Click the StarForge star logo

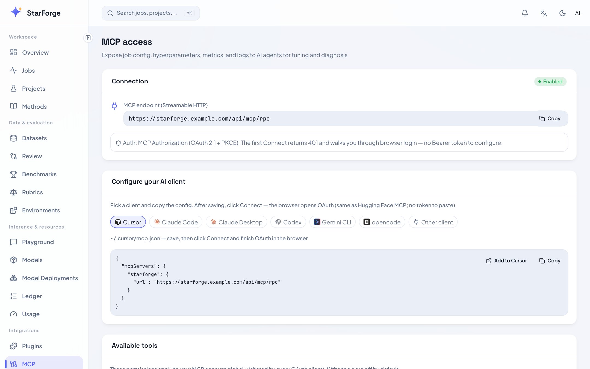(16, 12)
